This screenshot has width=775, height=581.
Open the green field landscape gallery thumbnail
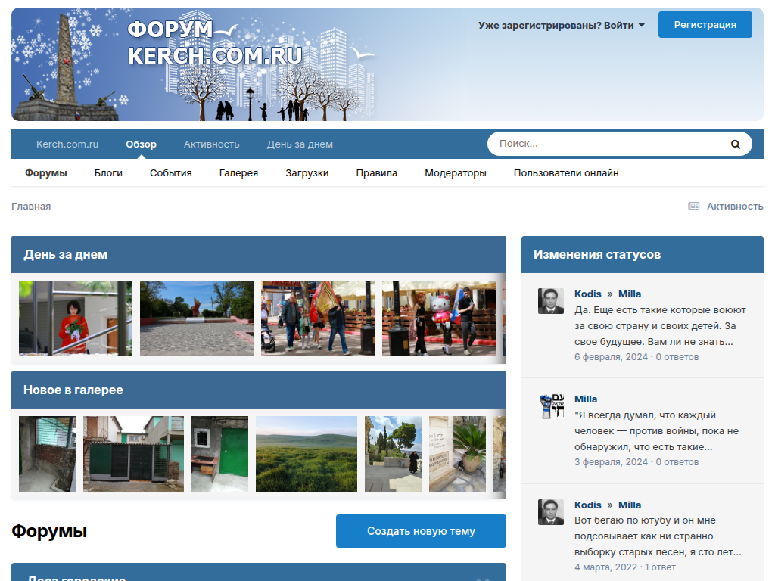pyautogui.click(x=306, y=454)
